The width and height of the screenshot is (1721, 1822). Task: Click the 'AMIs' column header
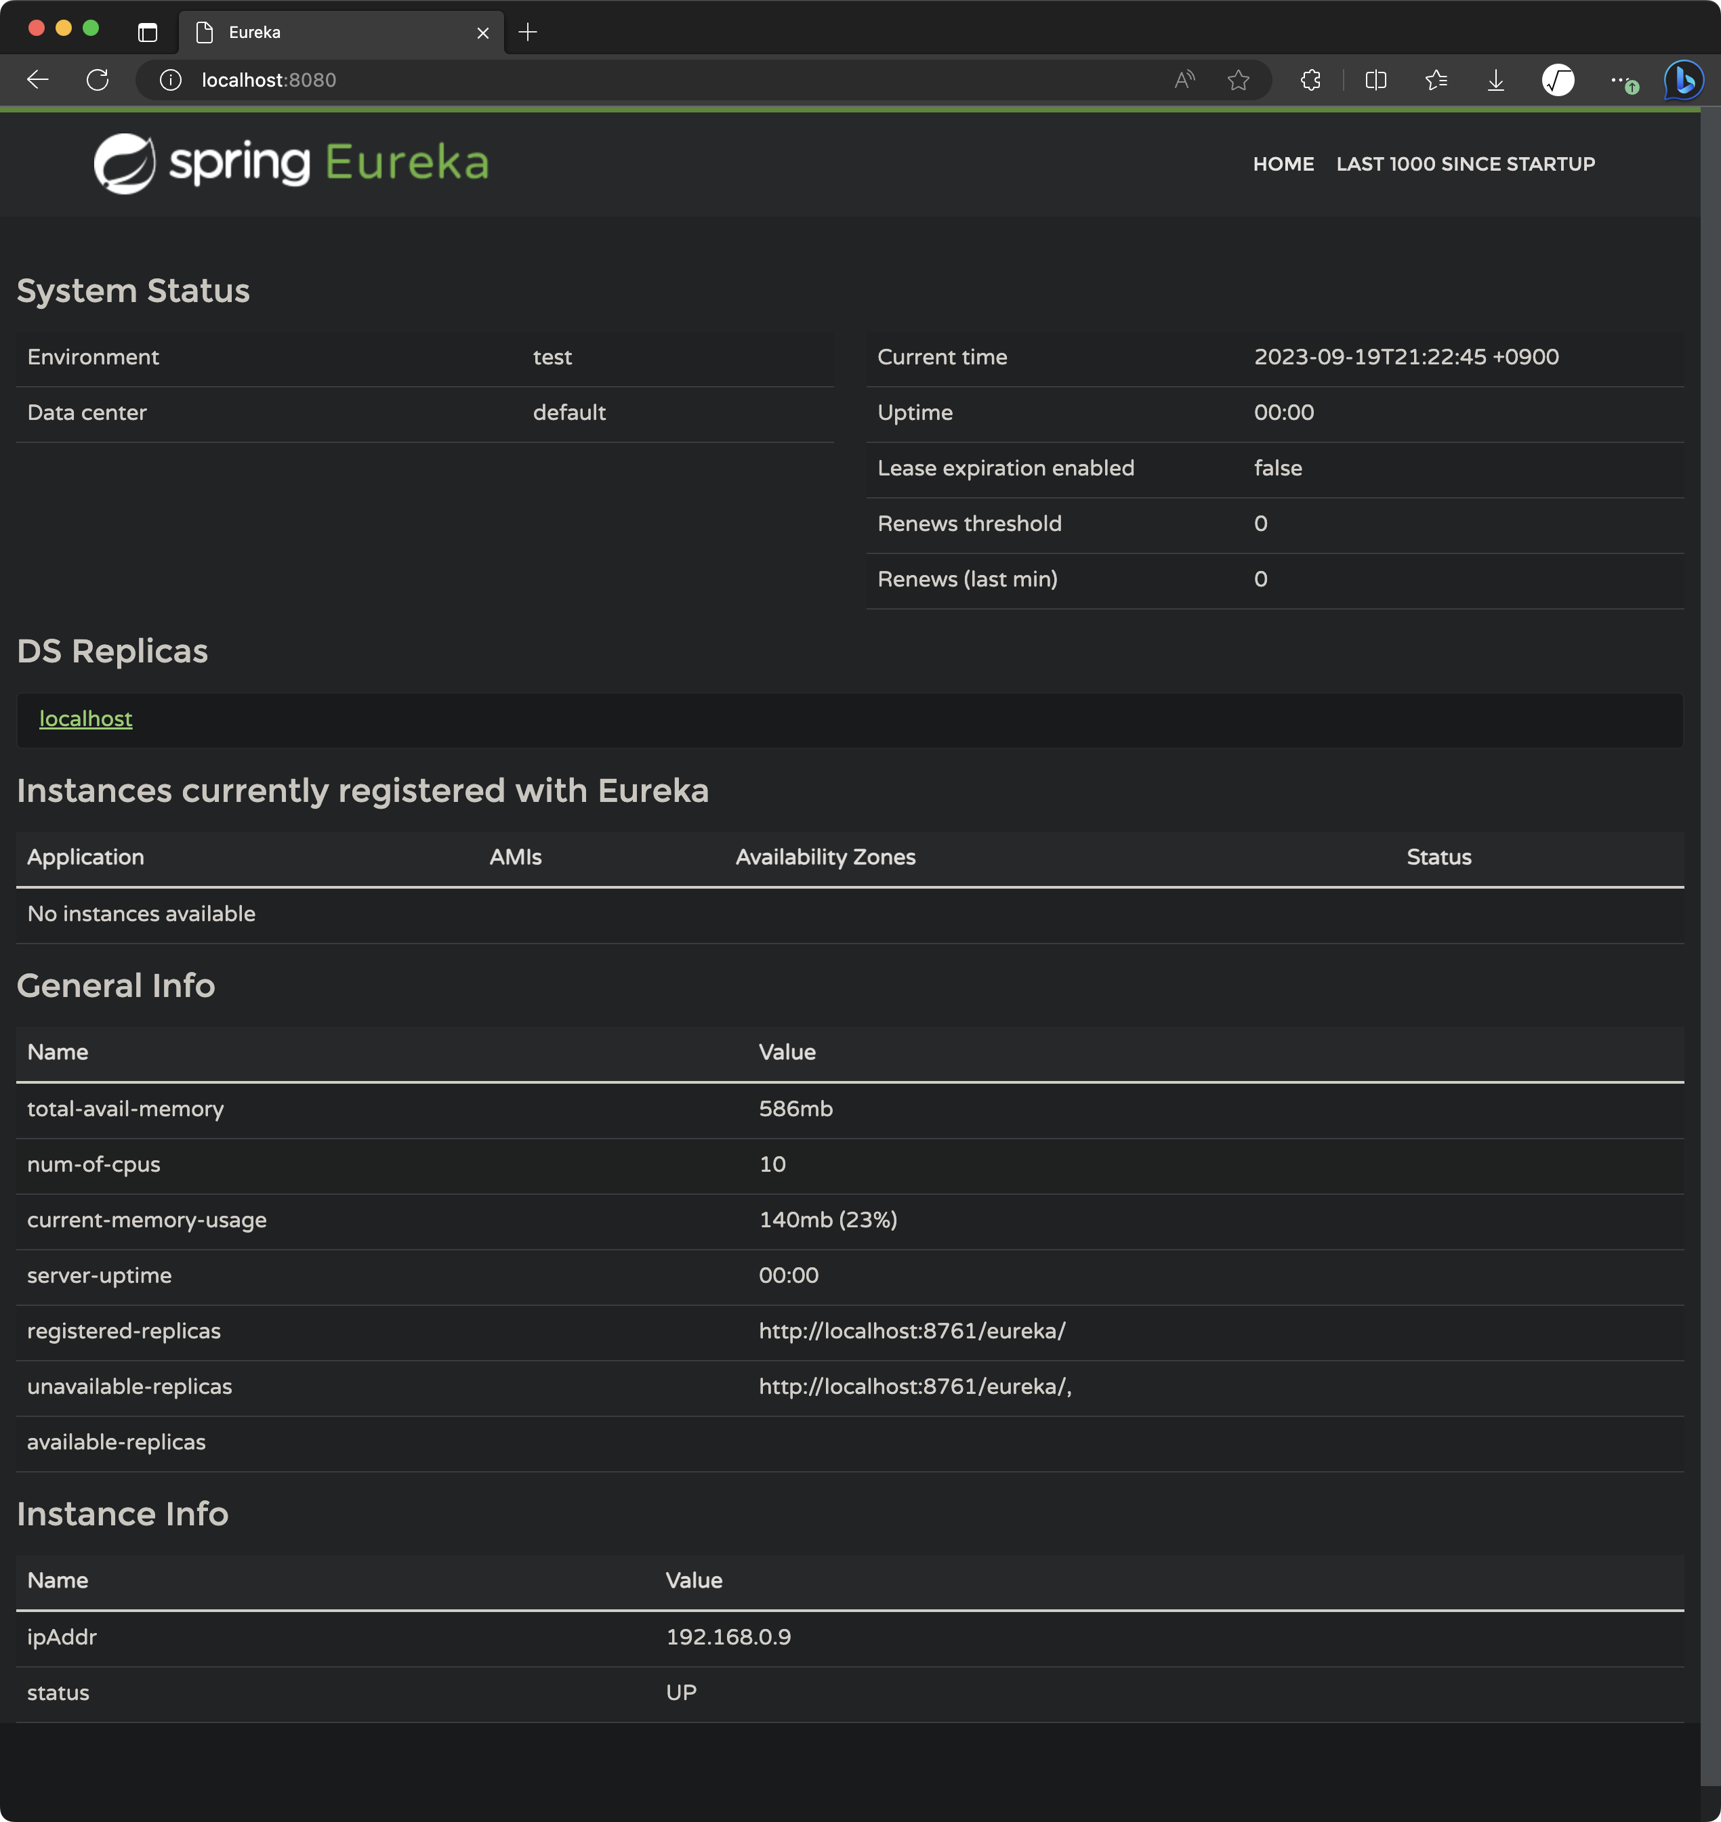coord(515,856)
